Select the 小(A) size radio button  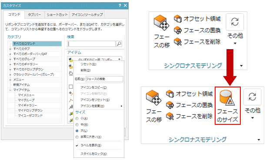click(77, 118)
